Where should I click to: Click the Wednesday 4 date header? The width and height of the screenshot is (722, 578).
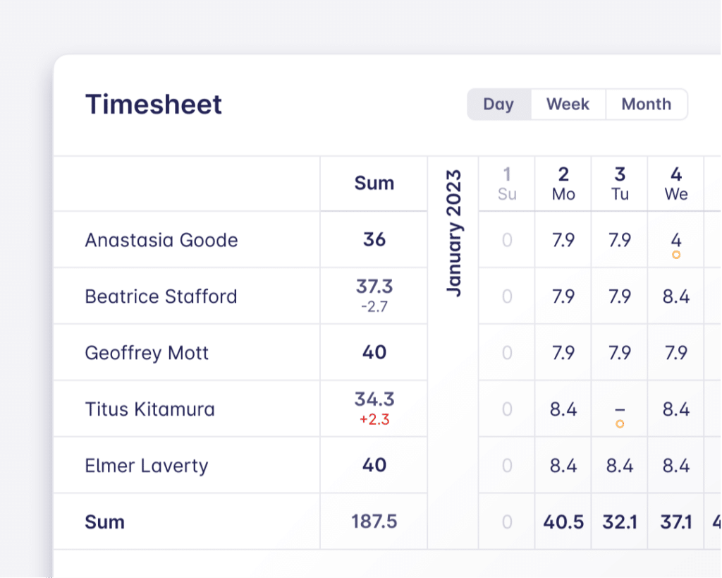pos(676,183)
